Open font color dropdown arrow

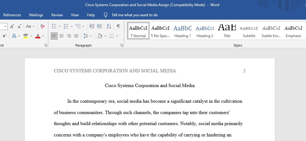click(x=43, y=36)
